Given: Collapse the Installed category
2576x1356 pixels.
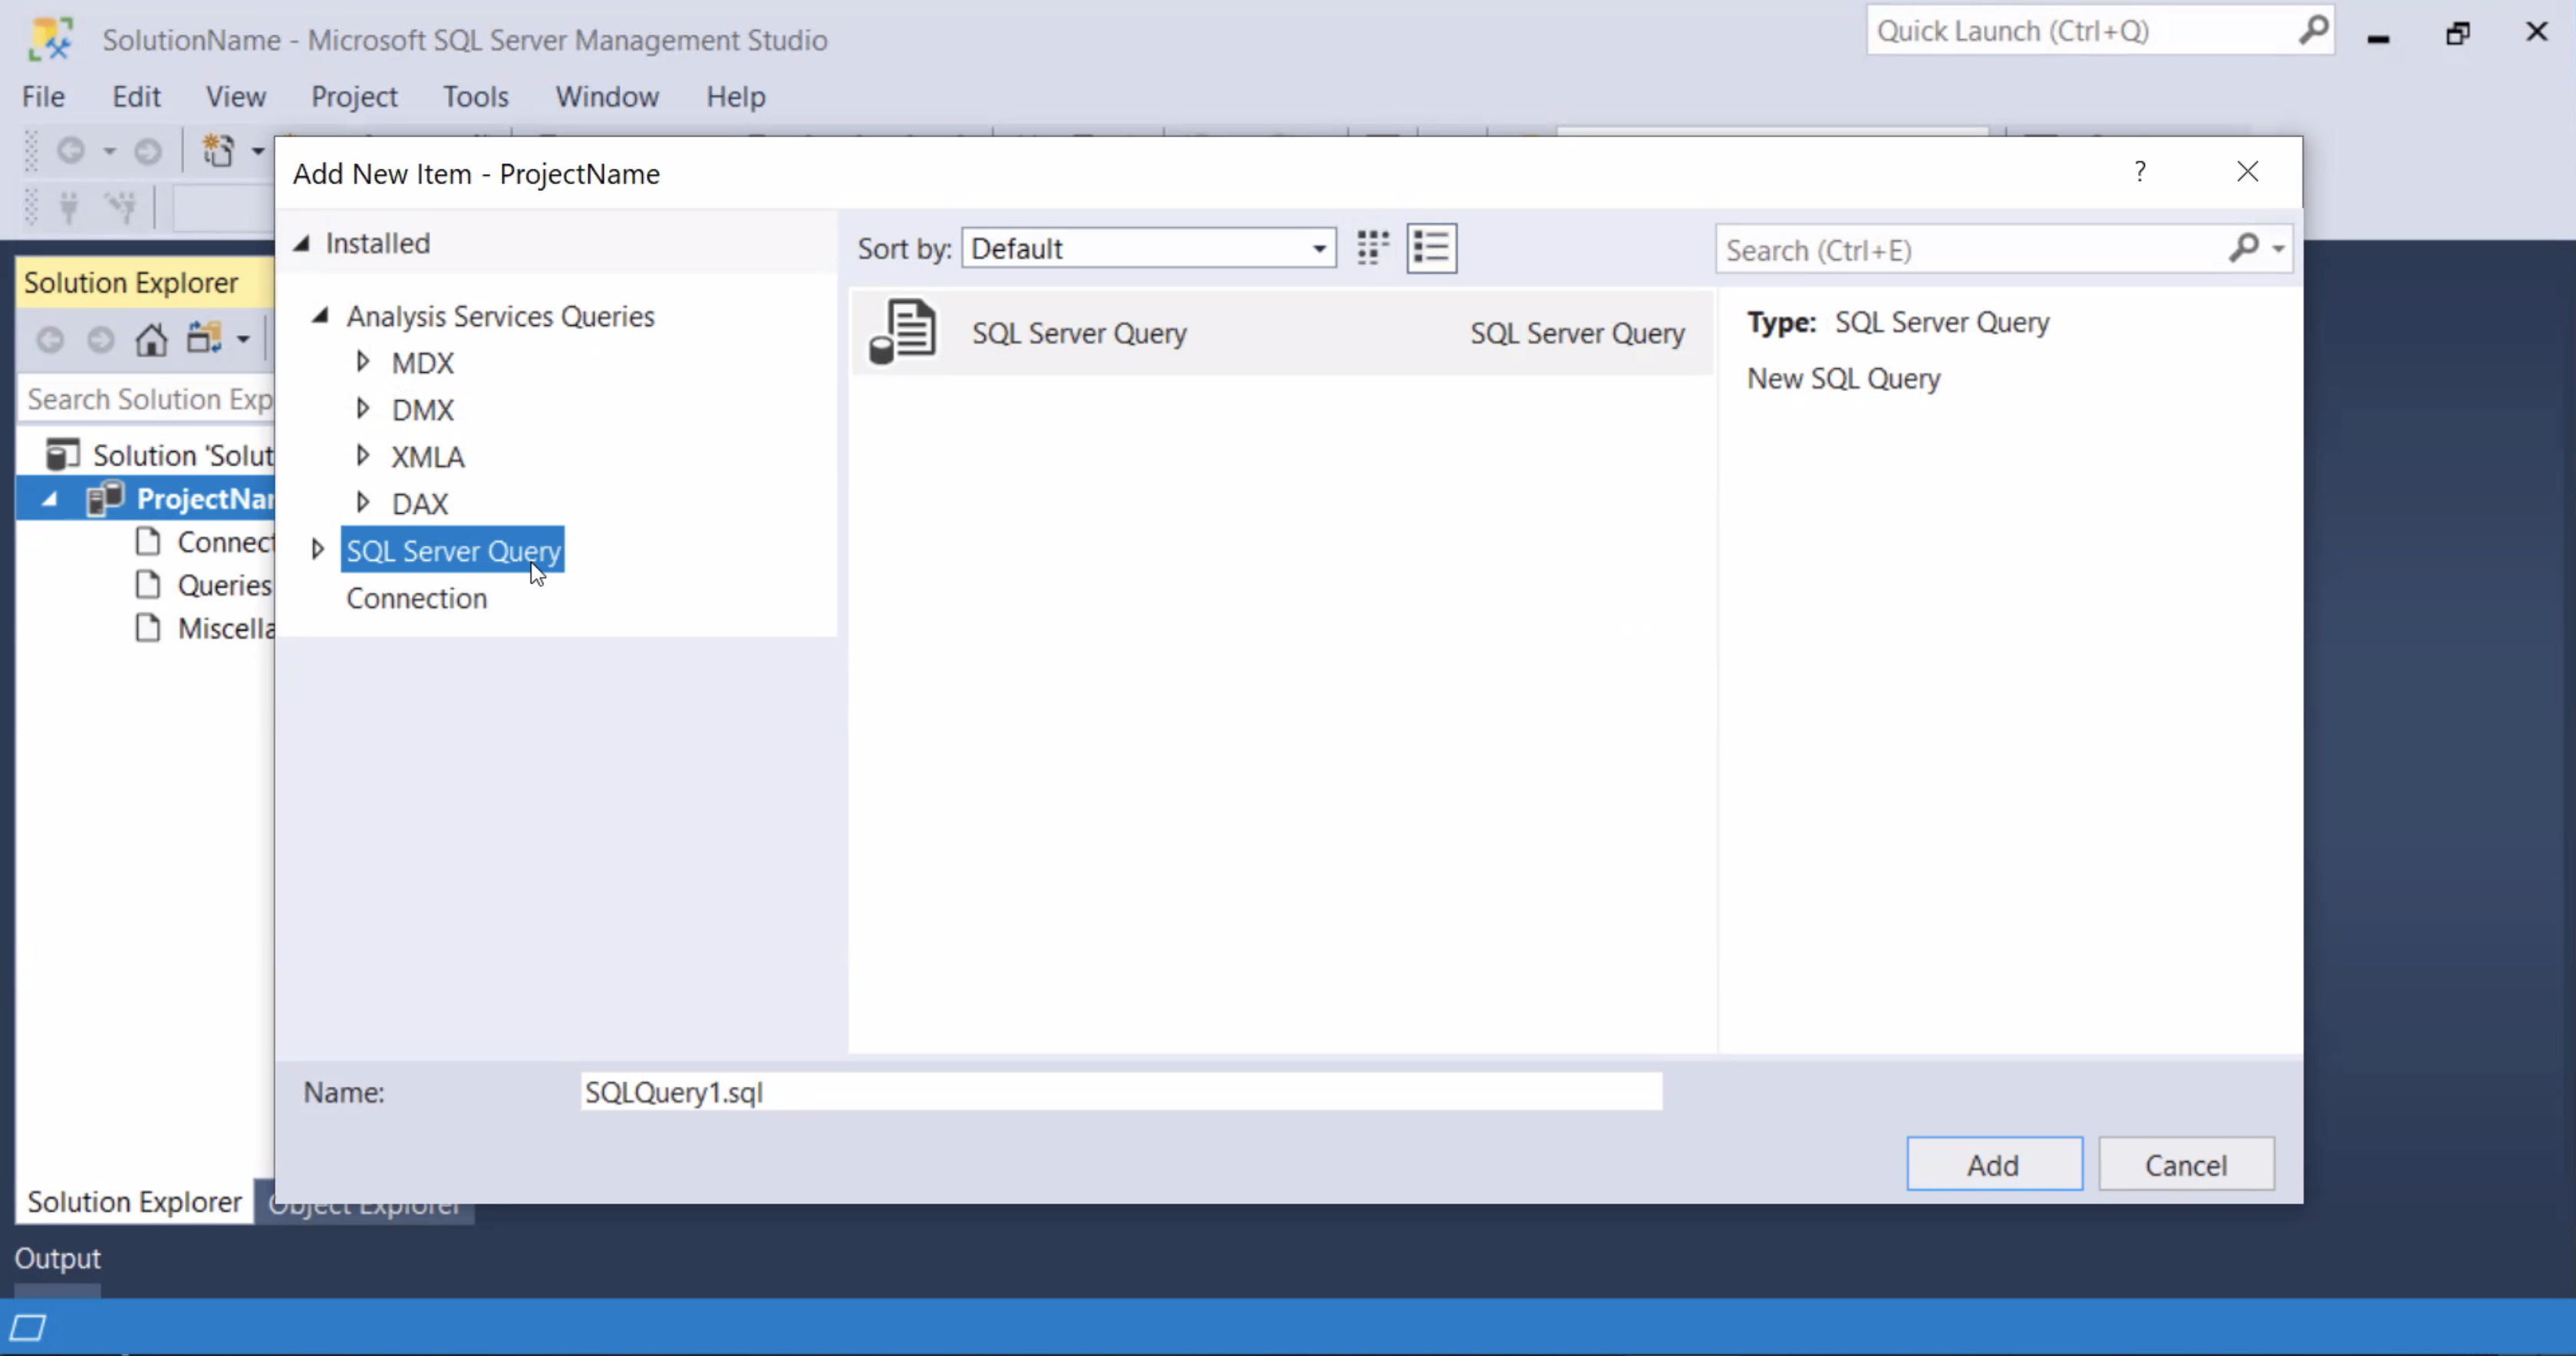Looking at the screenshot, I should (x=301, y=243).
